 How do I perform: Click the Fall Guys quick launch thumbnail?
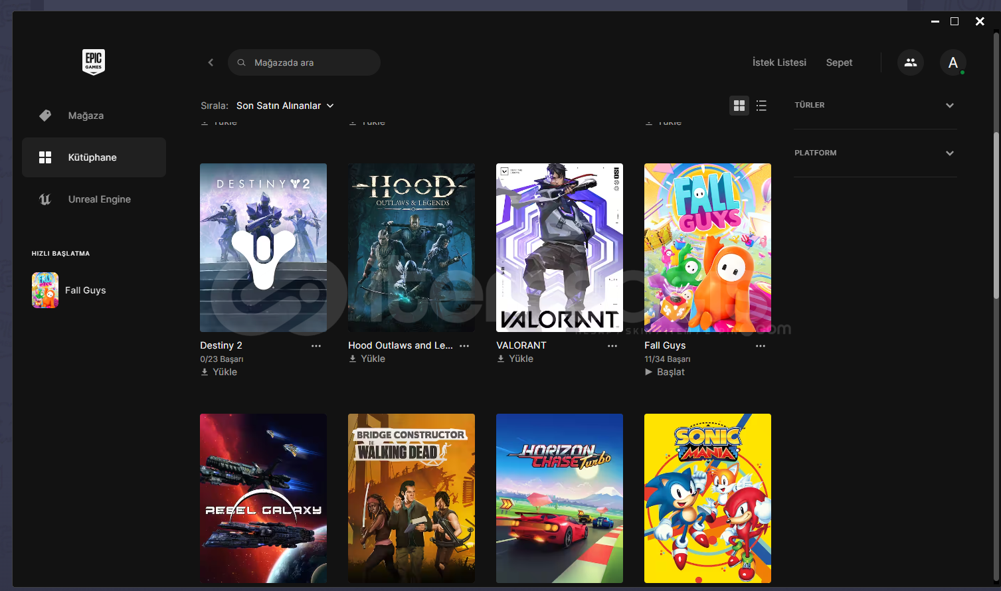tap(45, 290)
